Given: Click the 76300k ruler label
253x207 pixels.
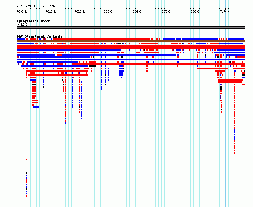Looking at the screenshot, I should pyautogui.click(x=109, y=11).
